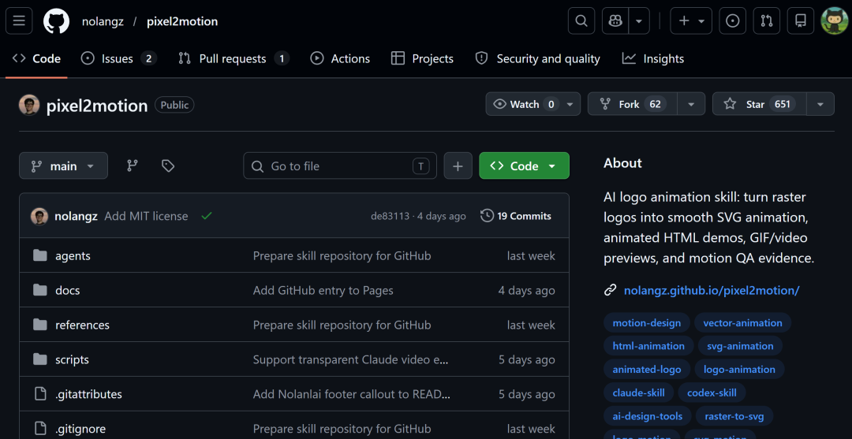Click nolangz avatar in commit row
The height and width of the screenshot is (439, 852).
[39, 217]
